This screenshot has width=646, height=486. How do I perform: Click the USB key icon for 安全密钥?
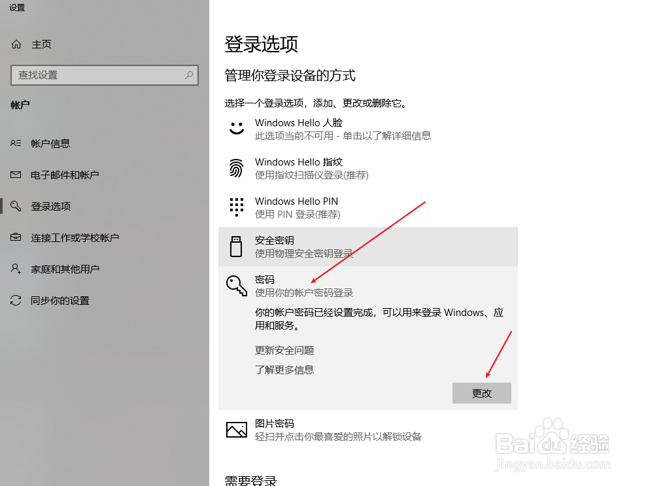tap(236, 247)
